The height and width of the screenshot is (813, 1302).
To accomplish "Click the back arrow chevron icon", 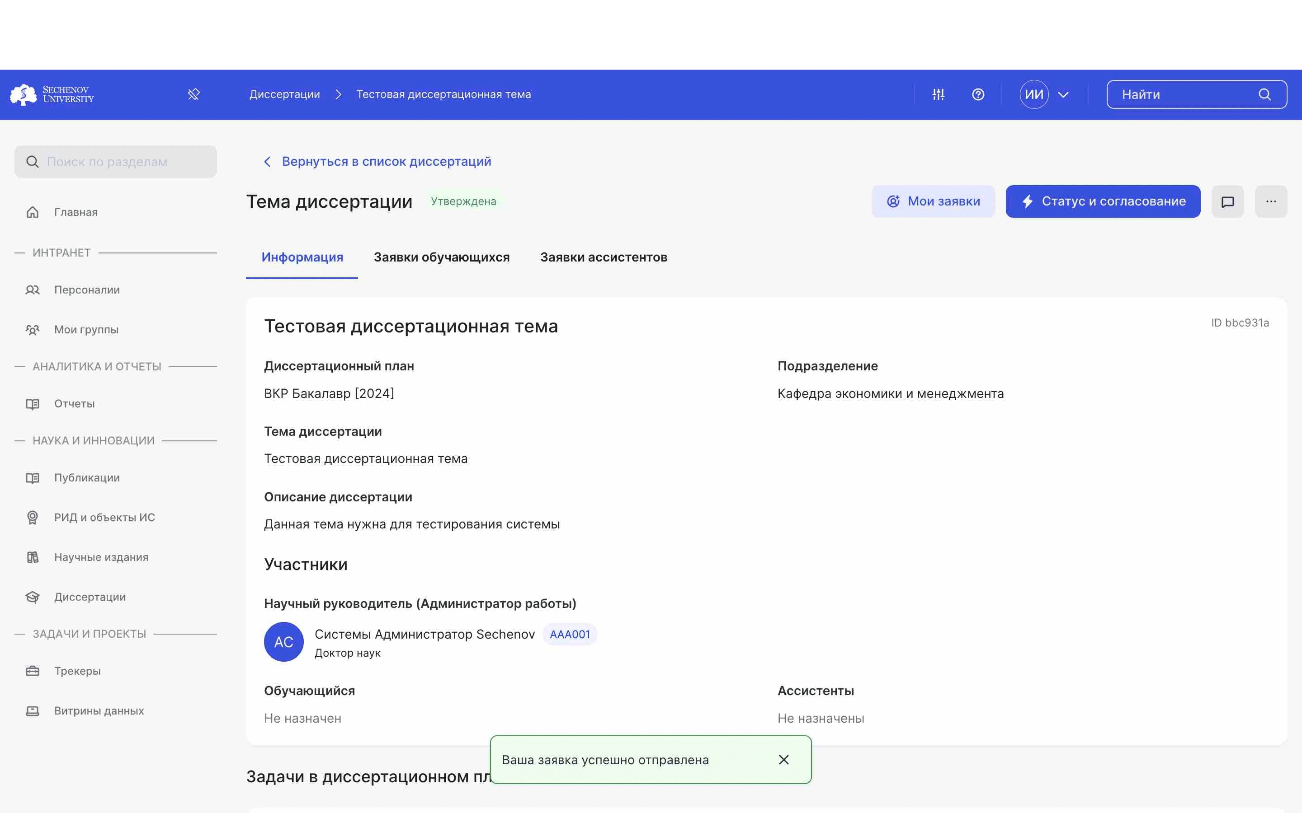I will click(x=267, y=162).
